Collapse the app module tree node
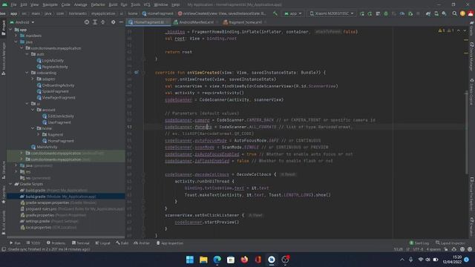Viewport: 475px width, 267px height. [x=10, y=30]
